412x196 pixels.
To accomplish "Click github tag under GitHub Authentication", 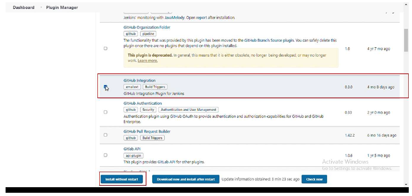I will pyautogui.click(x=130, y=110).
